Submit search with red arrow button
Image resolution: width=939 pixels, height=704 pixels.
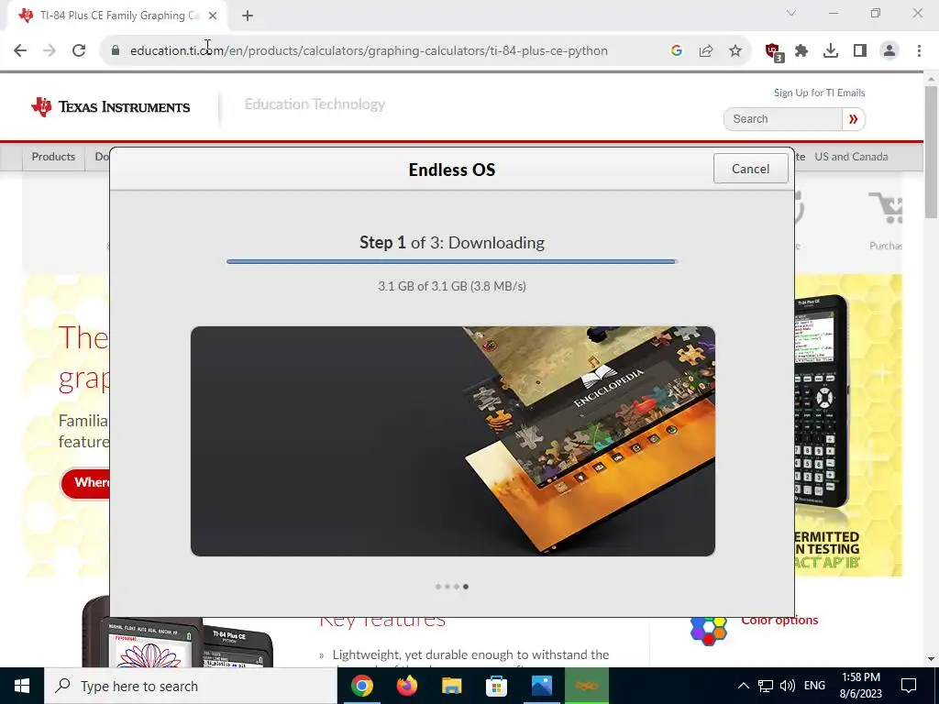854,119
